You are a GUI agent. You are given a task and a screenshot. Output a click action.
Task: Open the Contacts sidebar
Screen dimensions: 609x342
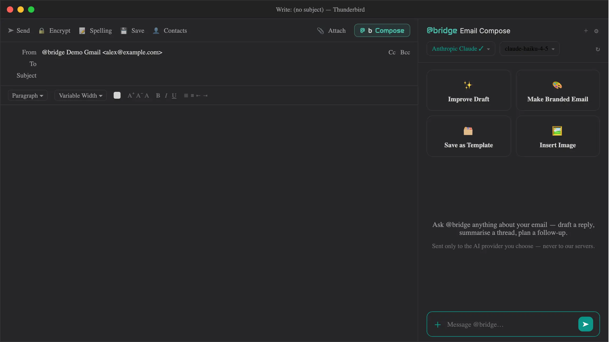click(170, 31)
